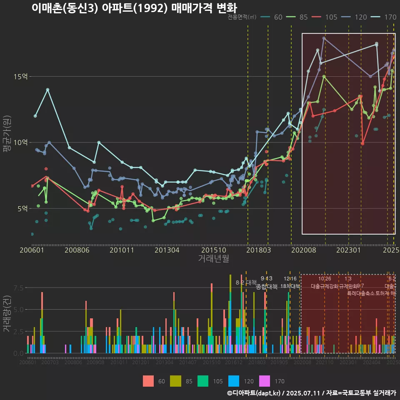Click the 0.0 tick on volume axis
Viewport: 400px width, 400px height.
[18, 353]
